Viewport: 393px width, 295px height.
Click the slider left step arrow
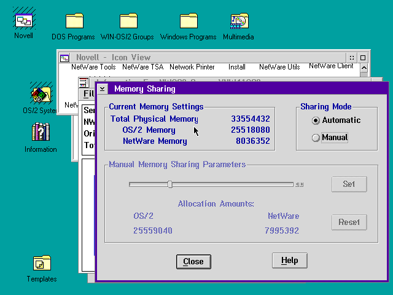click(x=297, y=184)
